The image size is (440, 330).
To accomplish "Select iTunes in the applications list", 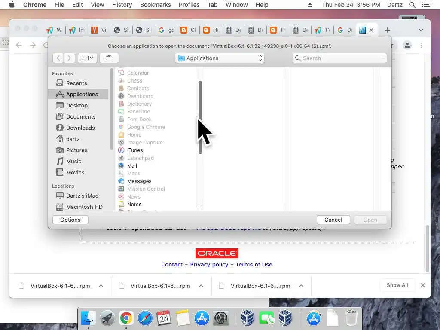I will [x=134, y=150].
